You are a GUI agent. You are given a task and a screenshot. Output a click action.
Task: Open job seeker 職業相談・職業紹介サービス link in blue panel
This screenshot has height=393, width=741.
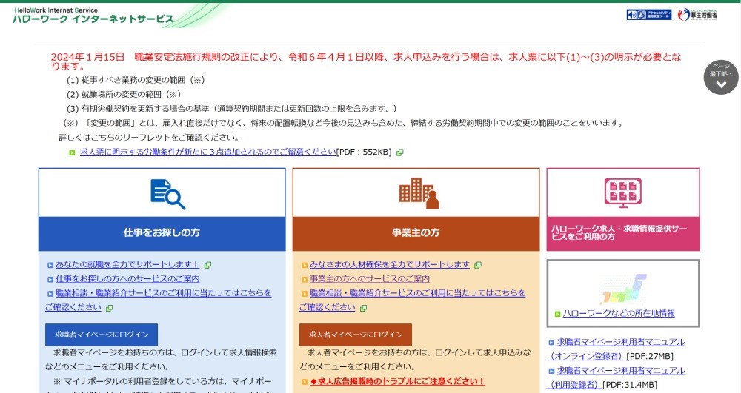tap(159, 300)
